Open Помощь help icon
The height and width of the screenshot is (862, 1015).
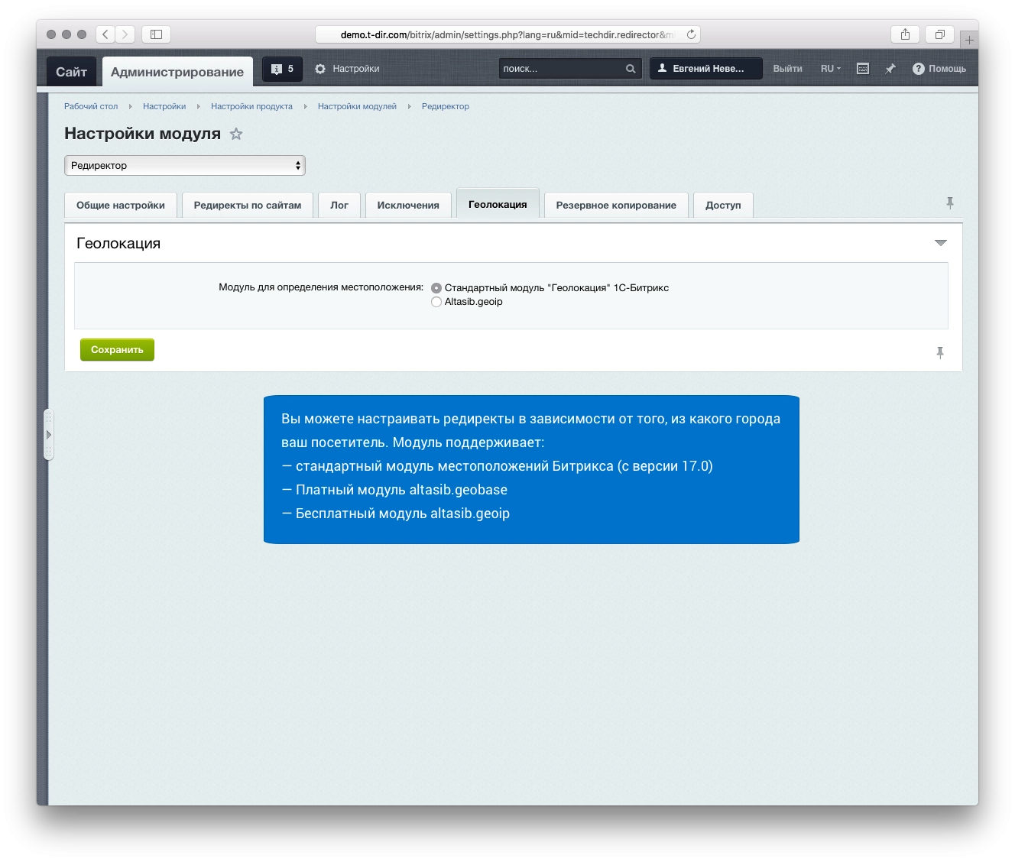939,69
